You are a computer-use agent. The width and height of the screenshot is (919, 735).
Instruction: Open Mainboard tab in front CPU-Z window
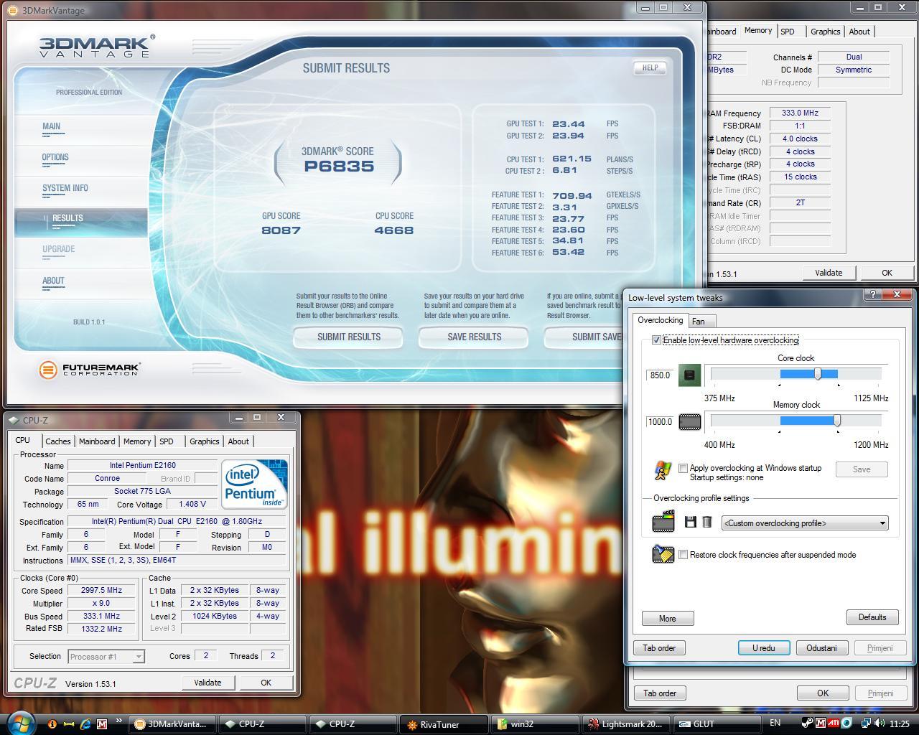pos(97,441)
